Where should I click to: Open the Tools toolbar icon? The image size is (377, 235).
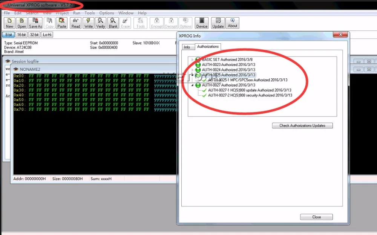[x=141, y=23]
